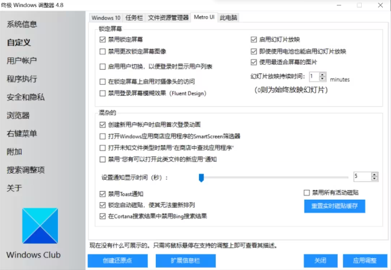391x270 pixels.
Task: Uncheck 锁定启动磁贴 checkbox
Action: coord(102,205)
